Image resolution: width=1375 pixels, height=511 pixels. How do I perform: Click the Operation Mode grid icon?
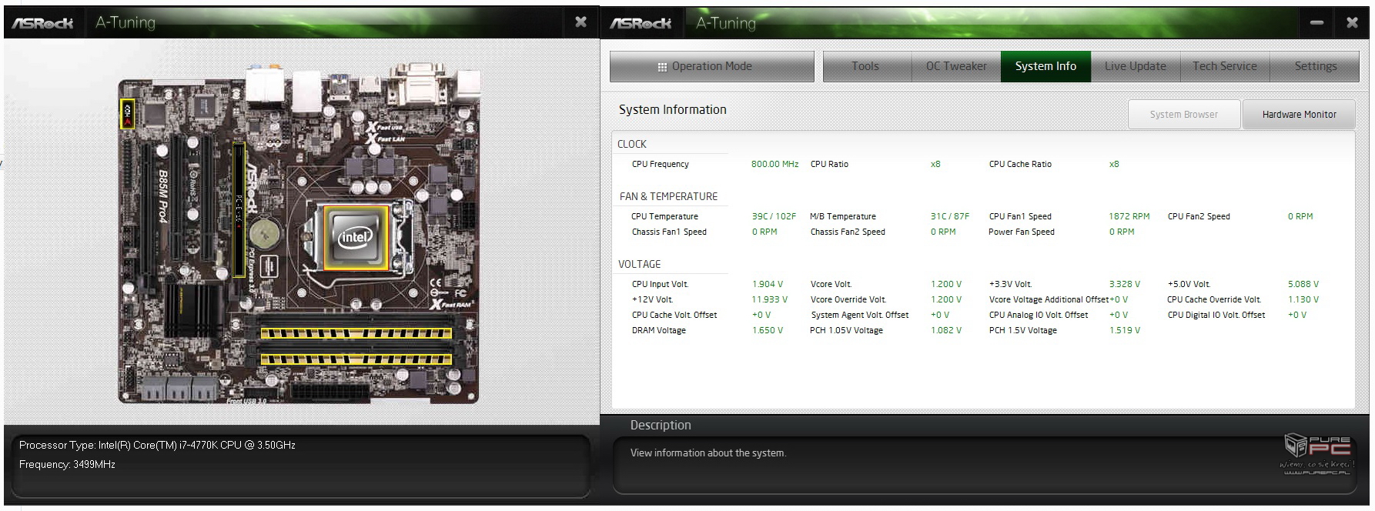coord(662,67)
